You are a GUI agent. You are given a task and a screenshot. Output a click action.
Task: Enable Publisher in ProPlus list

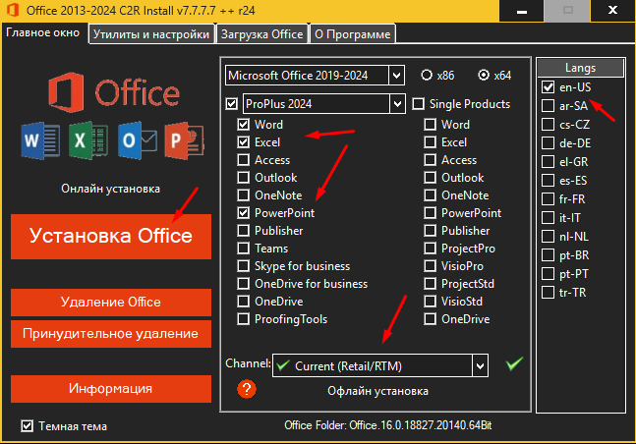[x=244, y=231]
